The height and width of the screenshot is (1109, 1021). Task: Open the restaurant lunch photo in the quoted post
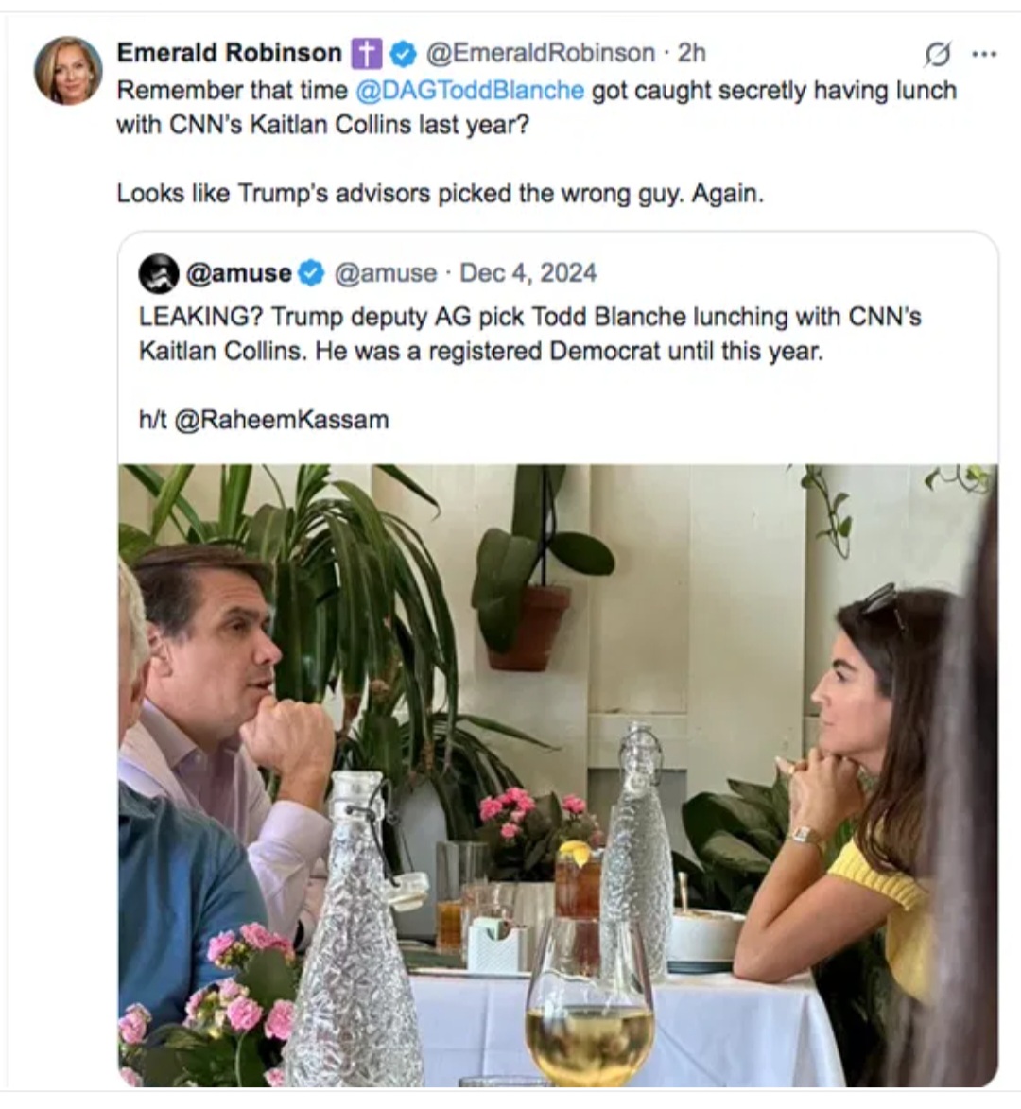558,775
